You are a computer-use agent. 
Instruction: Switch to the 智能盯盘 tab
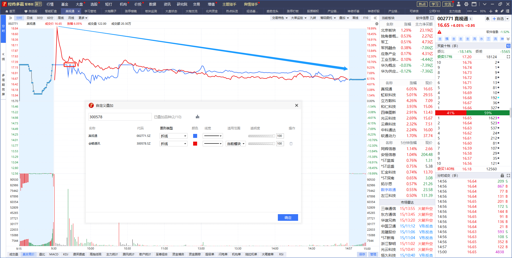(51, 11)
